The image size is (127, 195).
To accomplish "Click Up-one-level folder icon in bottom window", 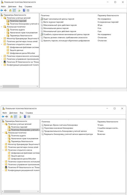I will pos(11,117).
